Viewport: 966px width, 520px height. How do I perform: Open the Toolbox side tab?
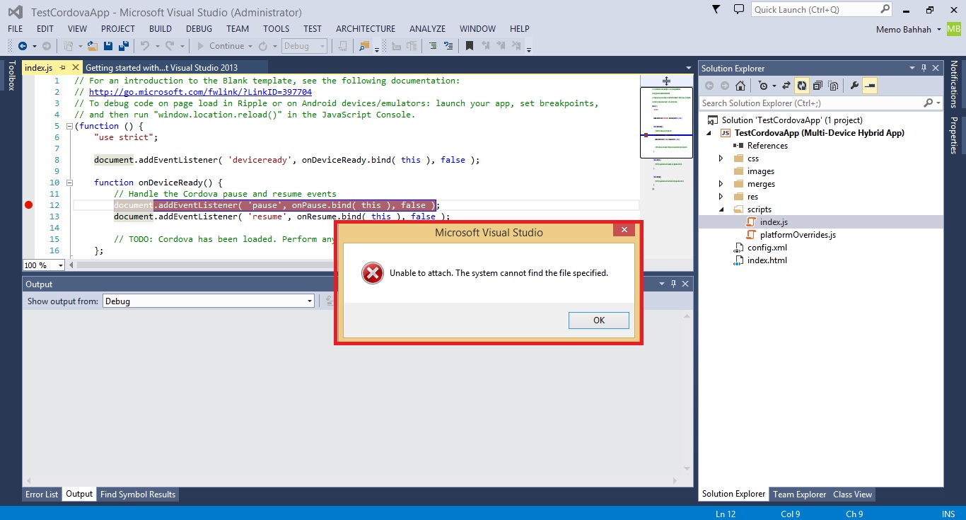coord(11,75)
